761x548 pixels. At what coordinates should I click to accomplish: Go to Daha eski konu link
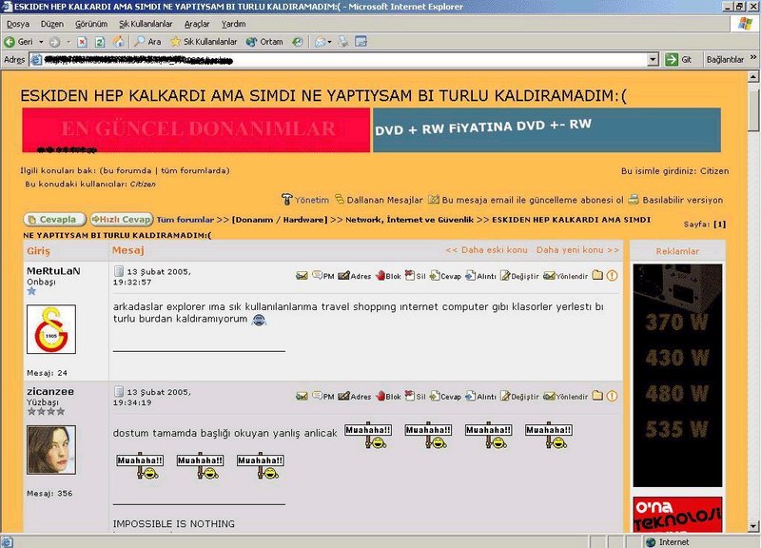click(x=486, y=250)
